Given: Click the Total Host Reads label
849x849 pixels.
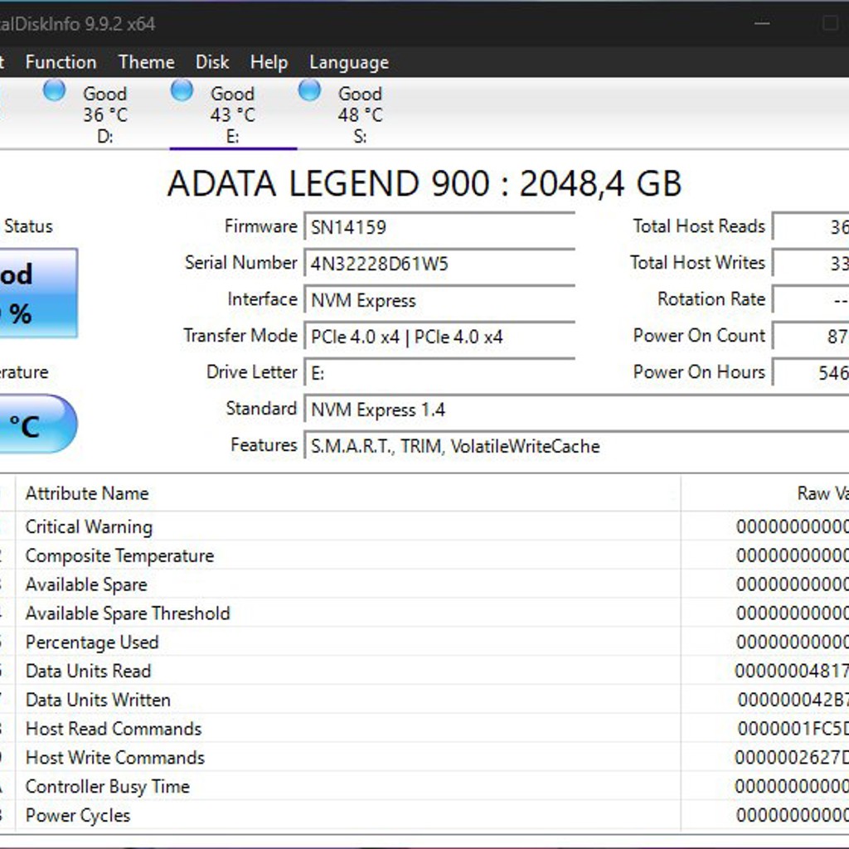Looking at the screenshot, I should [699, 226].
